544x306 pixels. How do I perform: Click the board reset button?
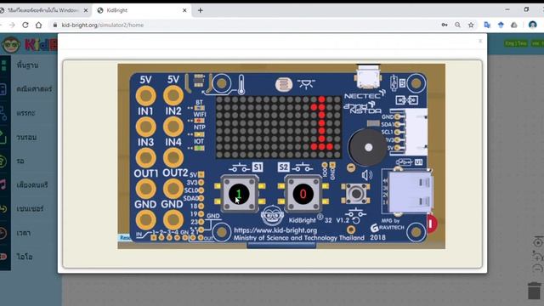(356, 194)
